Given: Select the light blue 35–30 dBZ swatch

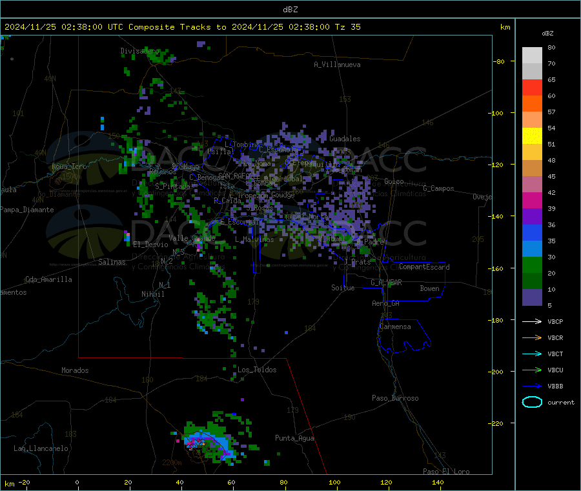Looking at the screenshot, I should [x=532, y=249].
